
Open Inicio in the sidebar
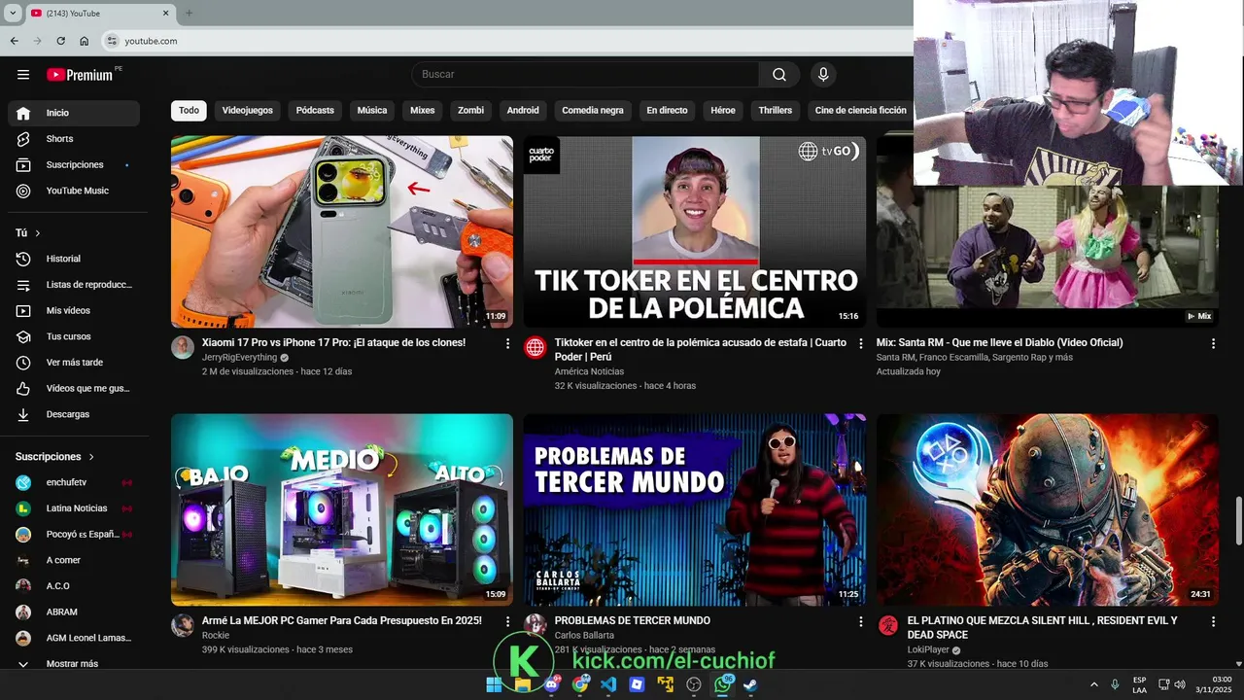(74, 113)
